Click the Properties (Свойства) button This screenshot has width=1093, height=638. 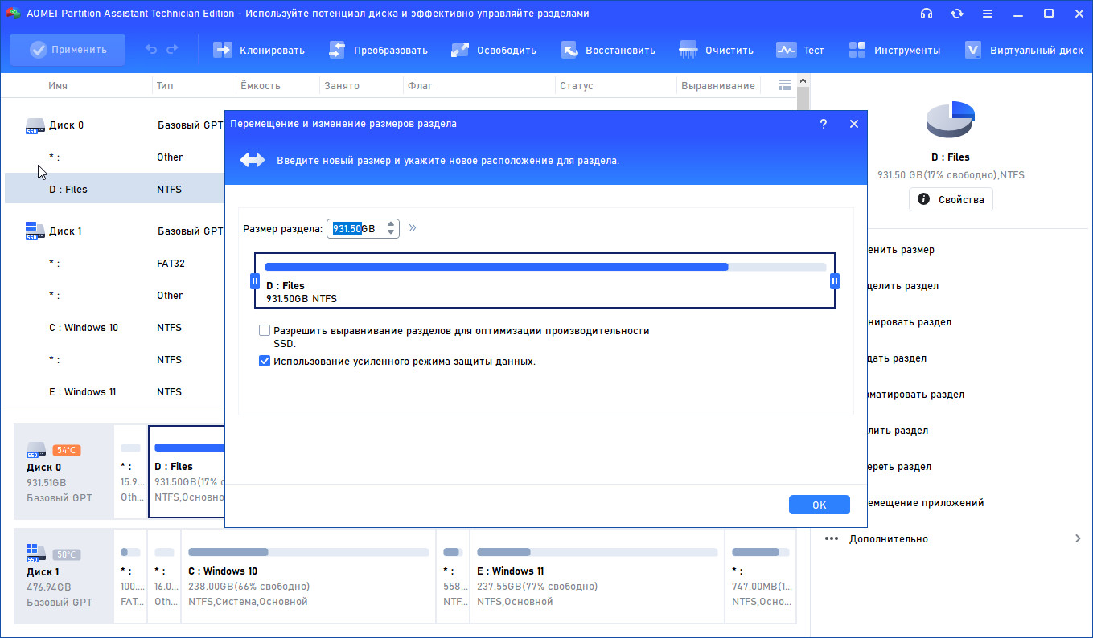(951, 199)
